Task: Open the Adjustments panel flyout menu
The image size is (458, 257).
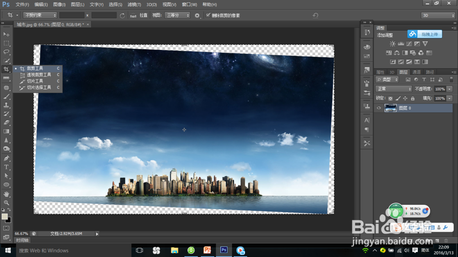Action: (453, 28)
